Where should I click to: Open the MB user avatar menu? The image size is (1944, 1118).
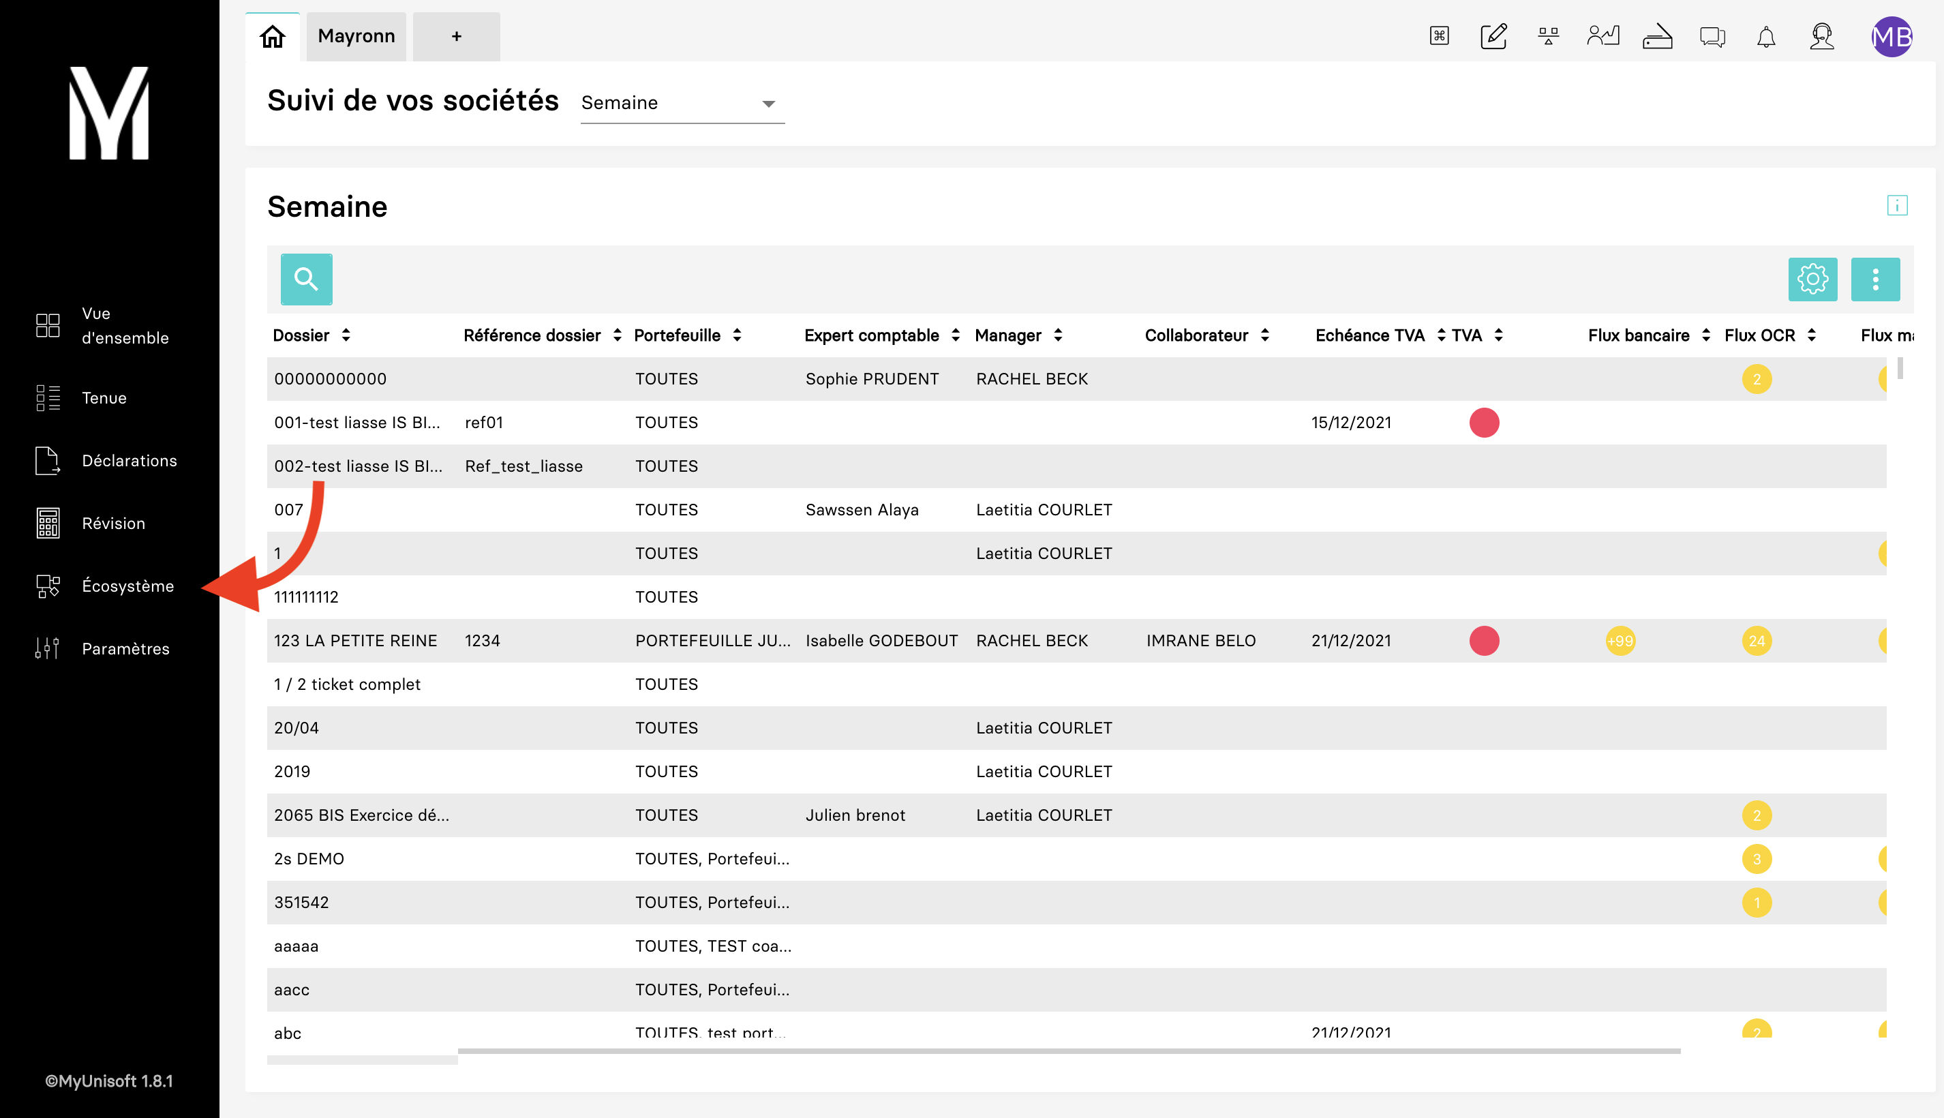(1891, 36)
